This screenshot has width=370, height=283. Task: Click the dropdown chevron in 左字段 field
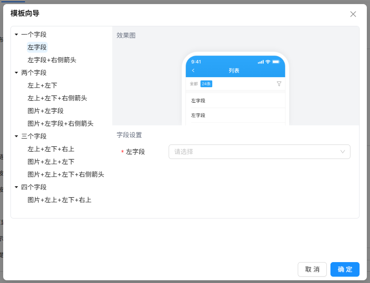point(342,152)
